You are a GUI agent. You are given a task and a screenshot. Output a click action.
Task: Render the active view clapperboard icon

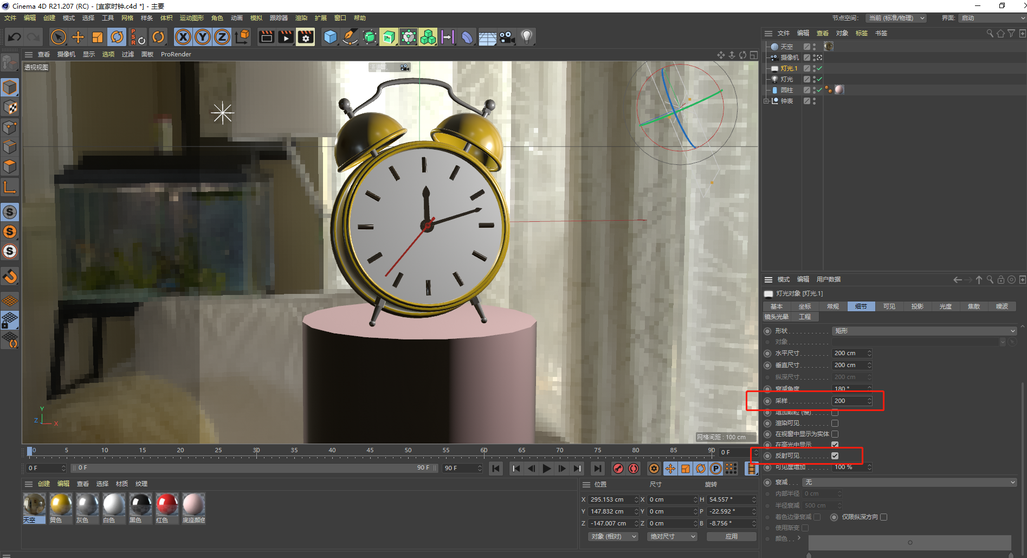(x=266, y=37)
